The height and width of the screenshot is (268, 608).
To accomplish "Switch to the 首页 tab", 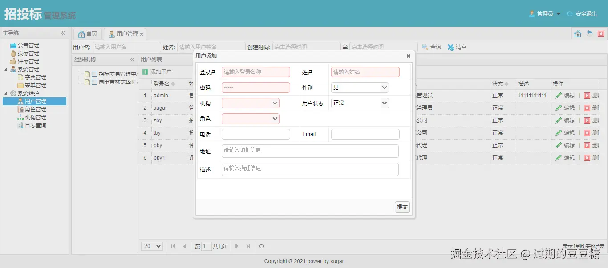I will pos(87,34).
